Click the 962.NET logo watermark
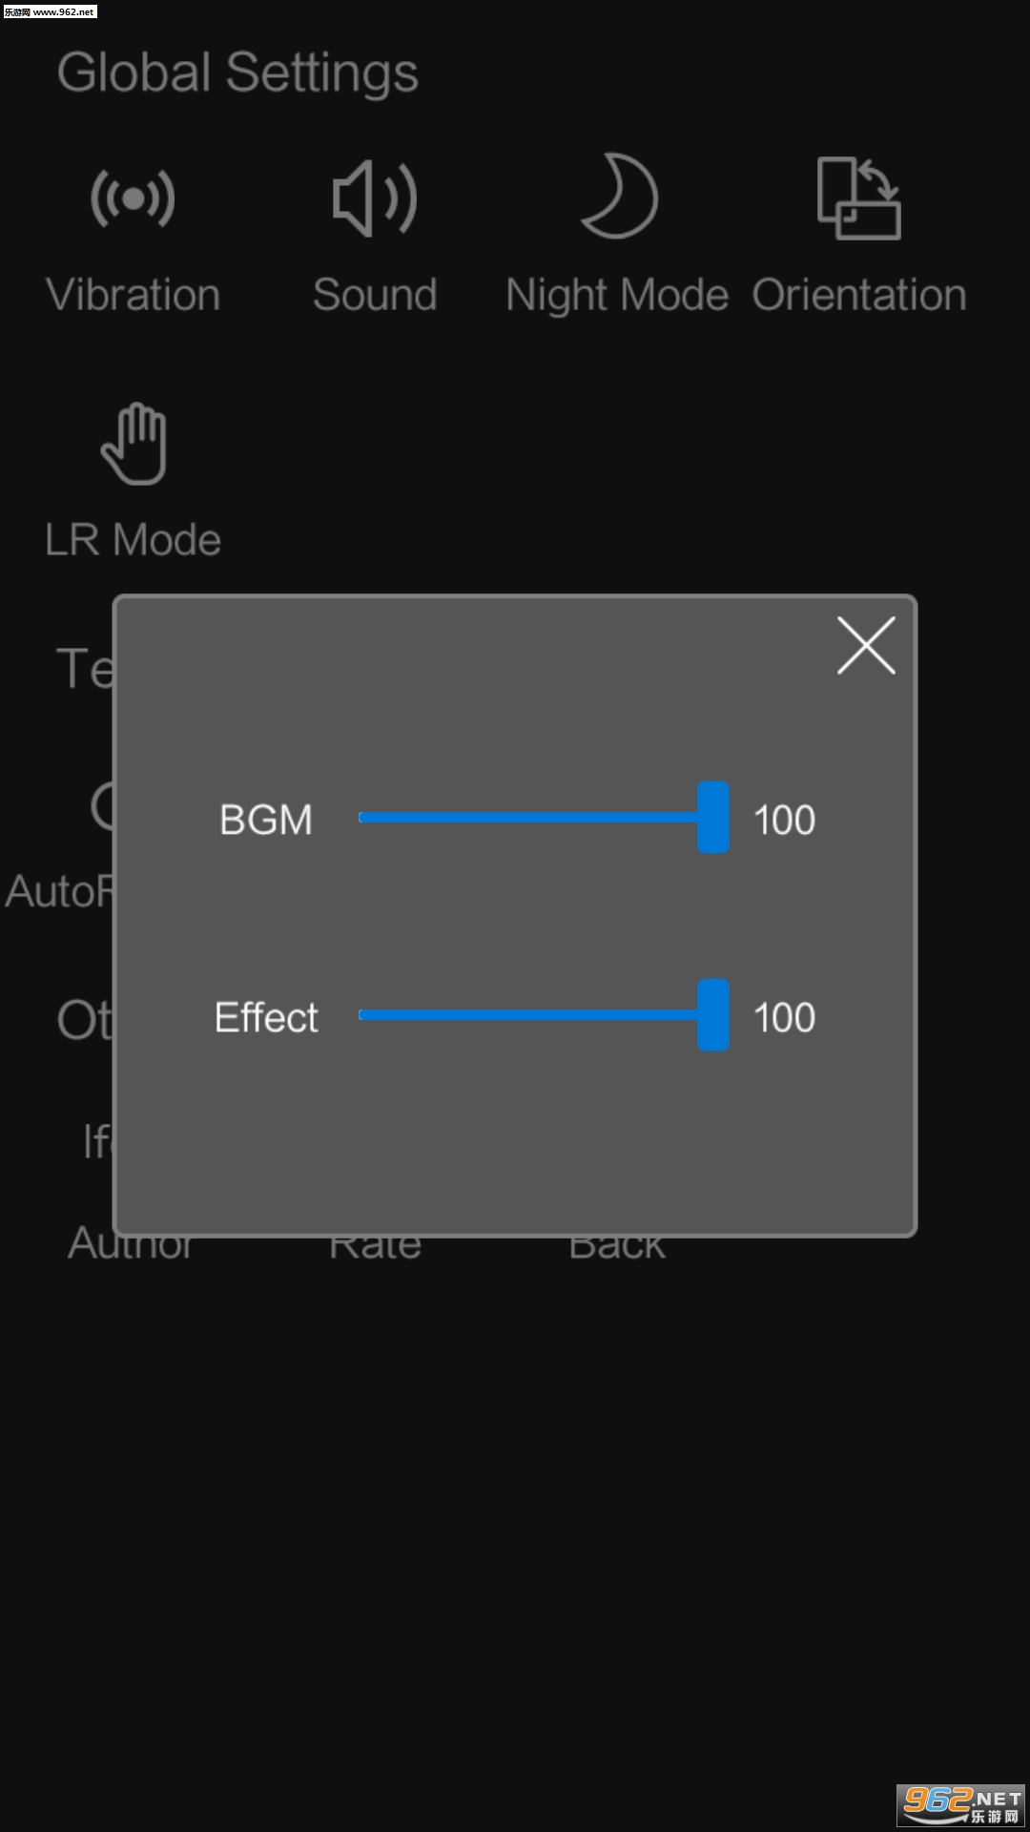Viewport: 1030px width, 1832px height. click(x=961, y=1803)
